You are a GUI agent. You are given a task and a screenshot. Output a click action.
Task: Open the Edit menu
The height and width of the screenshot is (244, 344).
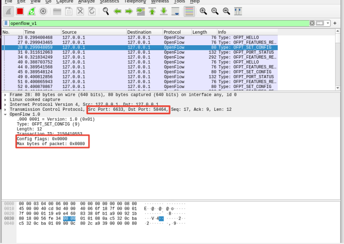[x=21, y=1]
